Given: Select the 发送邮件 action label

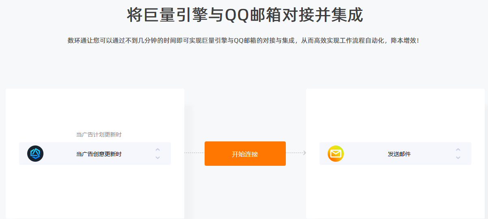Looking at the screenshot, I should tap(399, 154).
